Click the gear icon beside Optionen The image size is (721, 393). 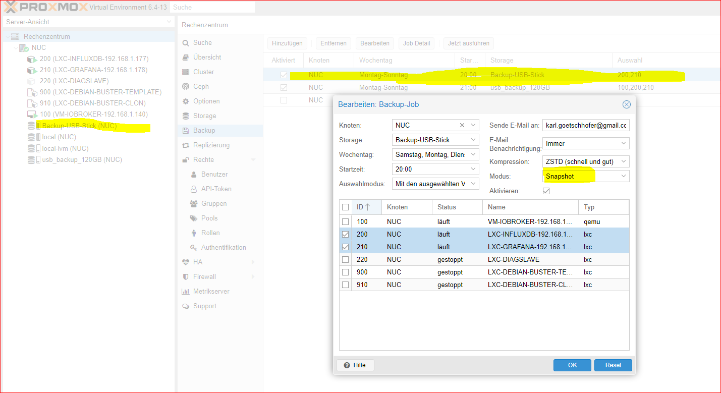186,101
